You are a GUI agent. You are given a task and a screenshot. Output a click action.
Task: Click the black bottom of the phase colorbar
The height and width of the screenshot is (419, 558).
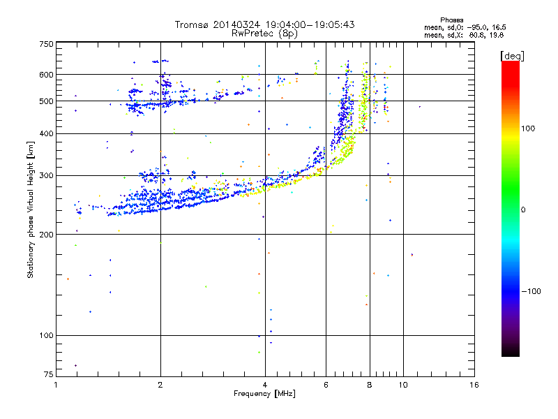pos(511,351)
